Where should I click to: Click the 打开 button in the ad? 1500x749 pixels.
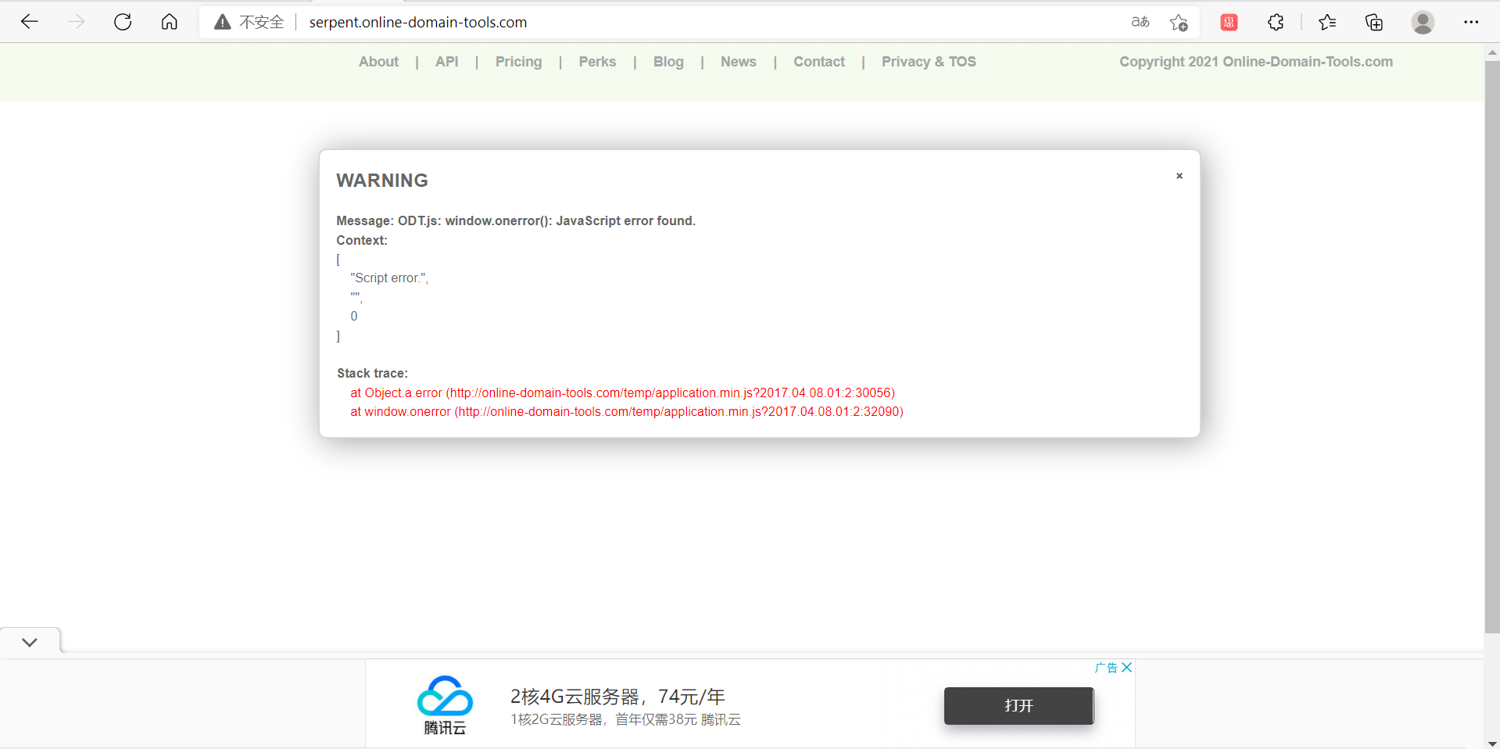1018,705
